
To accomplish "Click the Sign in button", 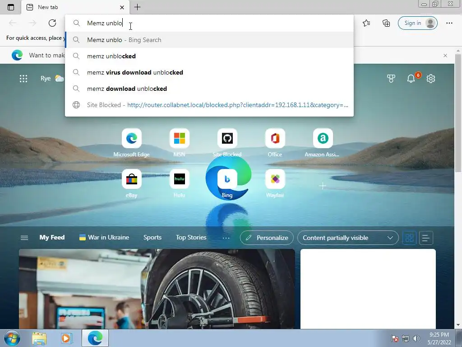I will [417, 23].
